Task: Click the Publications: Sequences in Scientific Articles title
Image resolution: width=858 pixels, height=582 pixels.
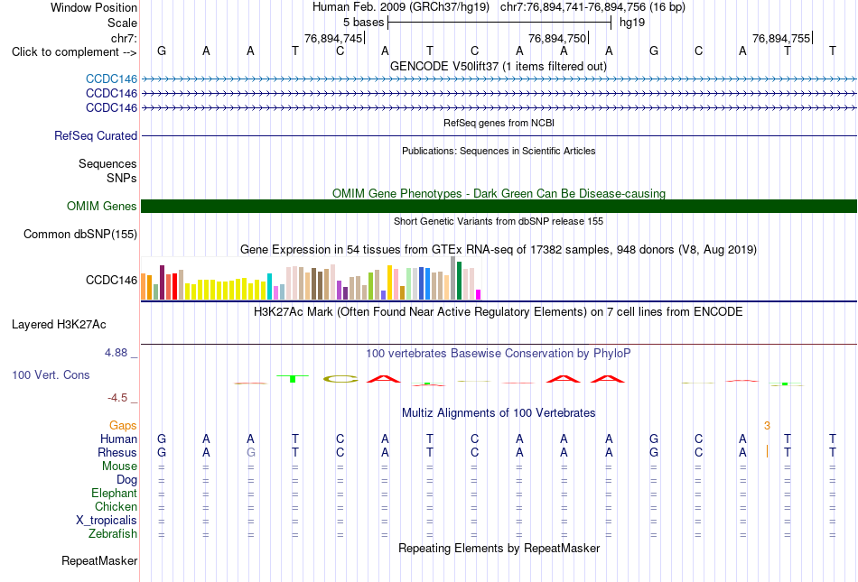Action: (x=499, y=151)
